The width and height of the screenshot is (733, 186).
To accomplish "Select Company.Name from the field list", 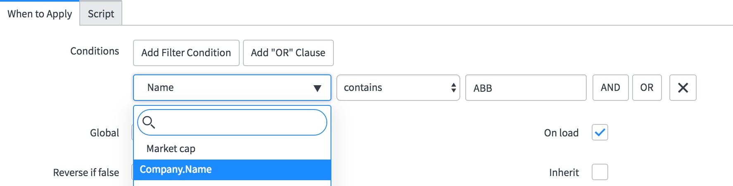I will [232, 169].
